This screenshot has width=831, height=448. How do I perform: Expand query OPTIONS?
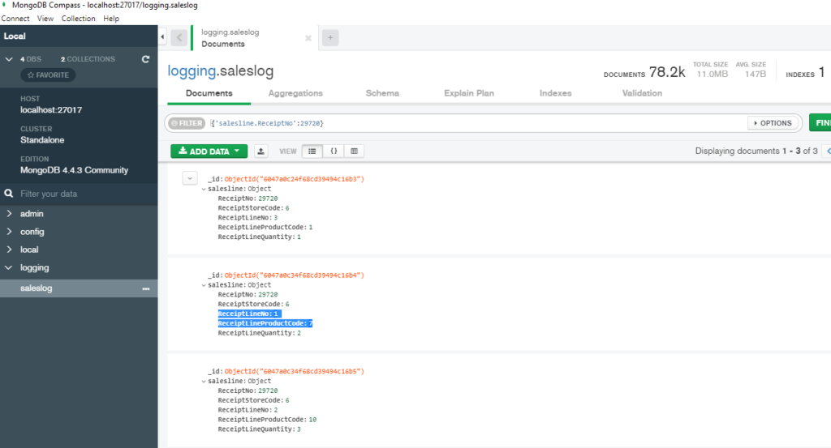tap(773, 123)
